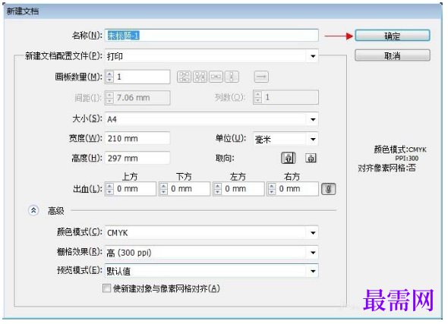Choose the arrange by row artboard icon
Screen dimensions: 448x324
216,77
